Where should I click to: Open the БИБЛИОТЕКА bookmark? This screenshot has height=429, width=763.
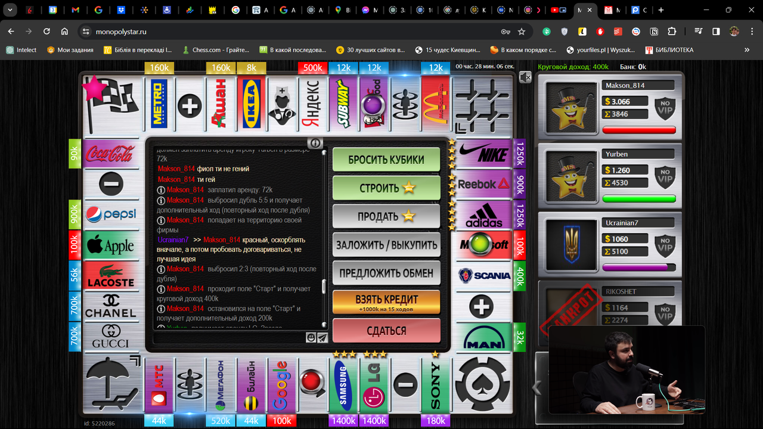click(668, 50)
